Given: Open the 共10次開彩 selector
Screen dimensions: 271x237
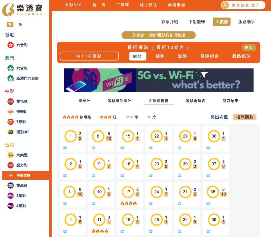Looking at the screenshot, I should point(89,56).
